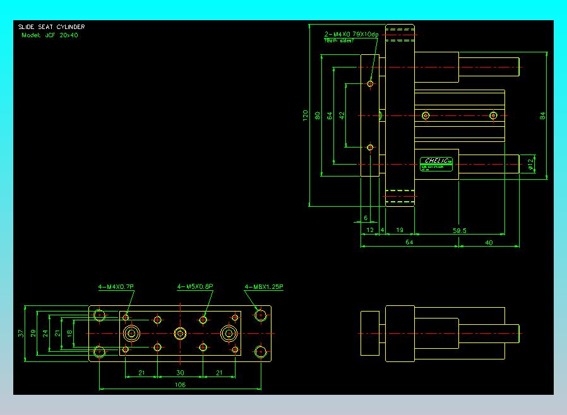Pick the 4-M8X1.25P callout label
The height and width of the screenshot is (415, 567).
click(264, 287)
